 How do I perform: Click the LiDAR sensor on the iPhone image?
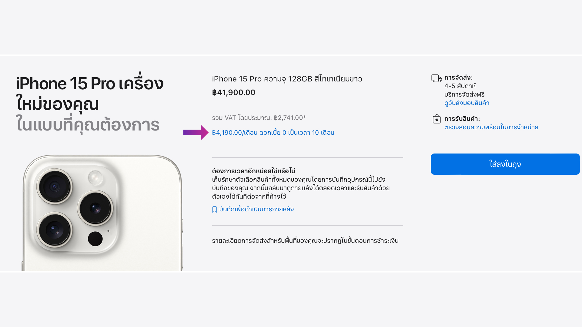pyautogui.click(x=95, y=239)
